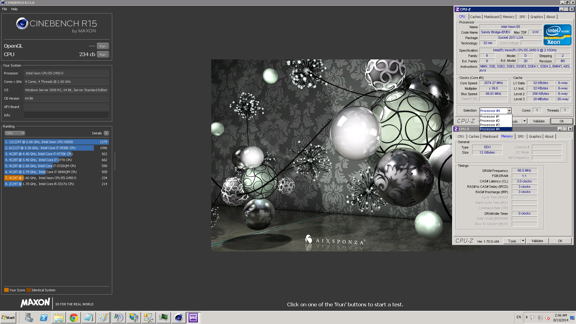Run the CPU benchmark test

[x=103, y=55]
